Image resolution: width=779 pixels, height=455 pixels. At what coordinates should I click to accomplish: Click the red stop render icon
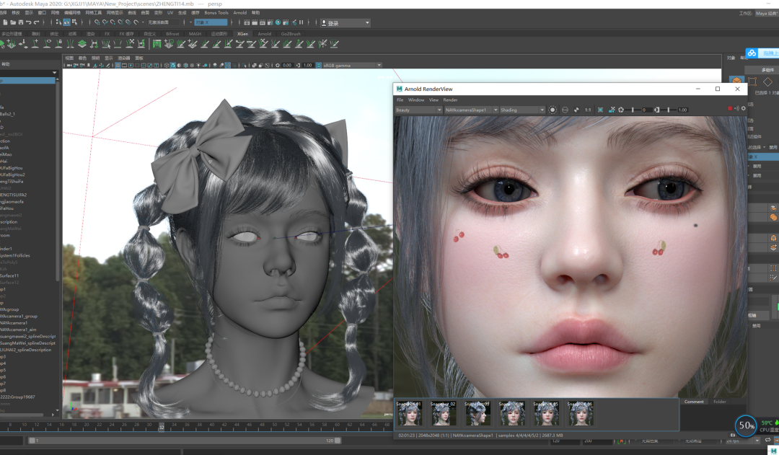pos(730,110)
